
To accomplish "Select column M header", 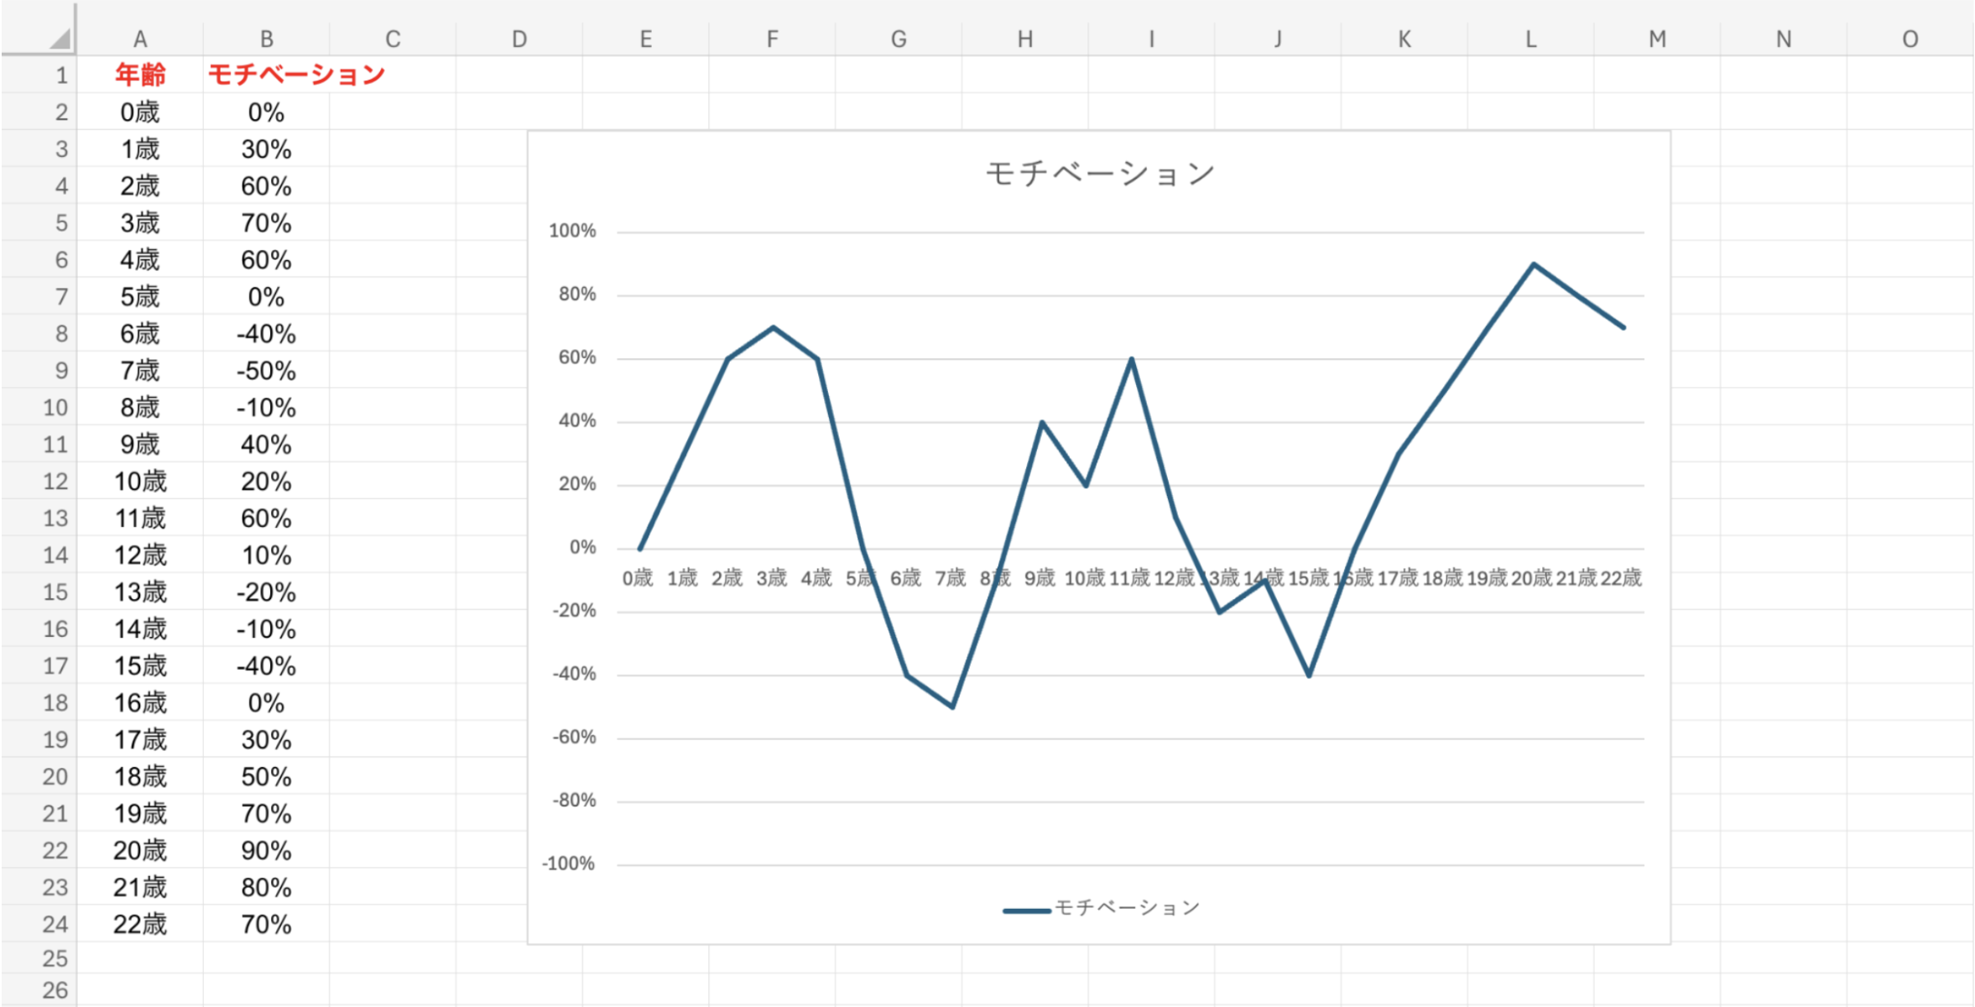I will tap(1657, 39).
